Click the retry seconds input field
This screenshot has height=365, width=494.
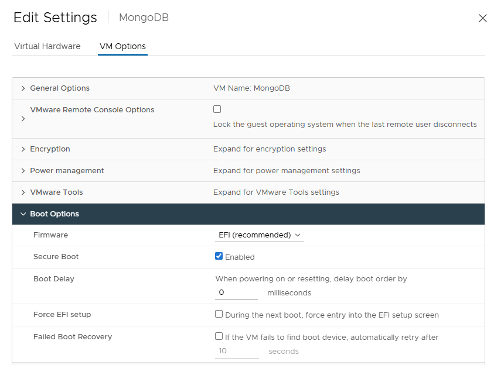237,351
